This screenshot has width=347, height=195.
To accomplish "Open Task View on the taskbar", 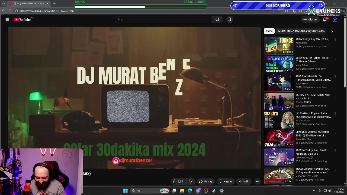I will [x=174, y=191].
